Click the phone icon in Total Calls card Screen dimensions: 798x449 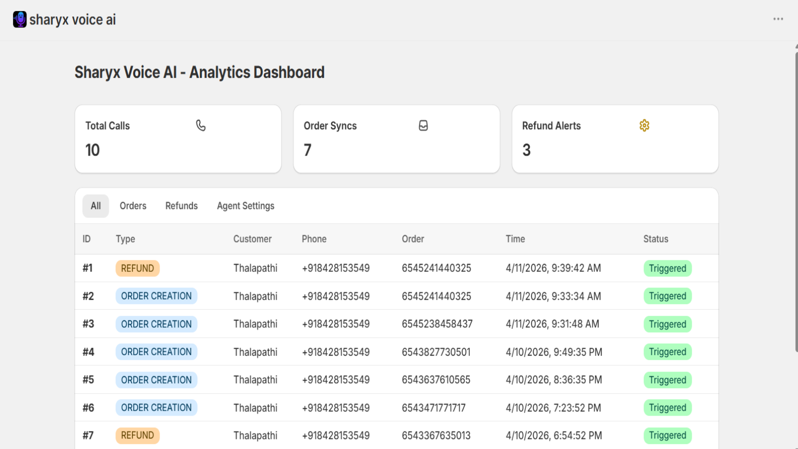tap(200, 126)
